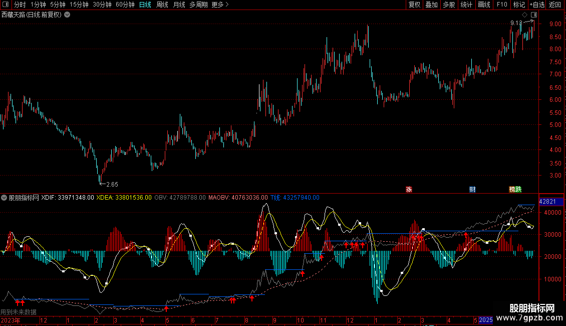Click the 多股 multi-stock button
Screen dimensions: 566x326
[x=449, y=5]
